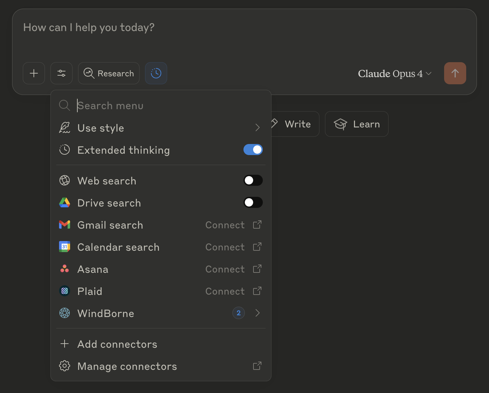Image resolution: width=489 pixels, height=393 pixels.
Task: Click the Asana connector icon
Action: pos(65,269)
